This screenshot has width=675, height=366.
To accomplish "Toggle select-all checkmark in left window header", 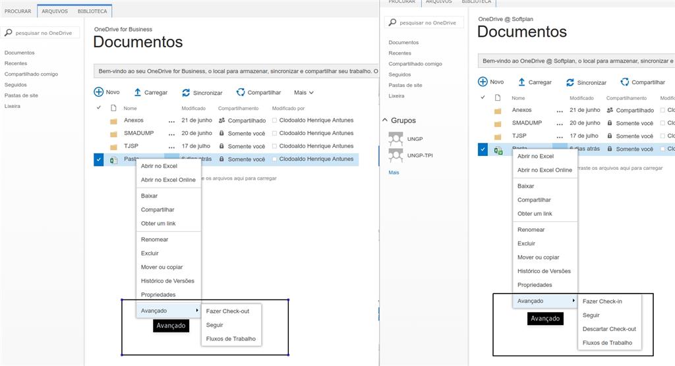I will (99, 107).
